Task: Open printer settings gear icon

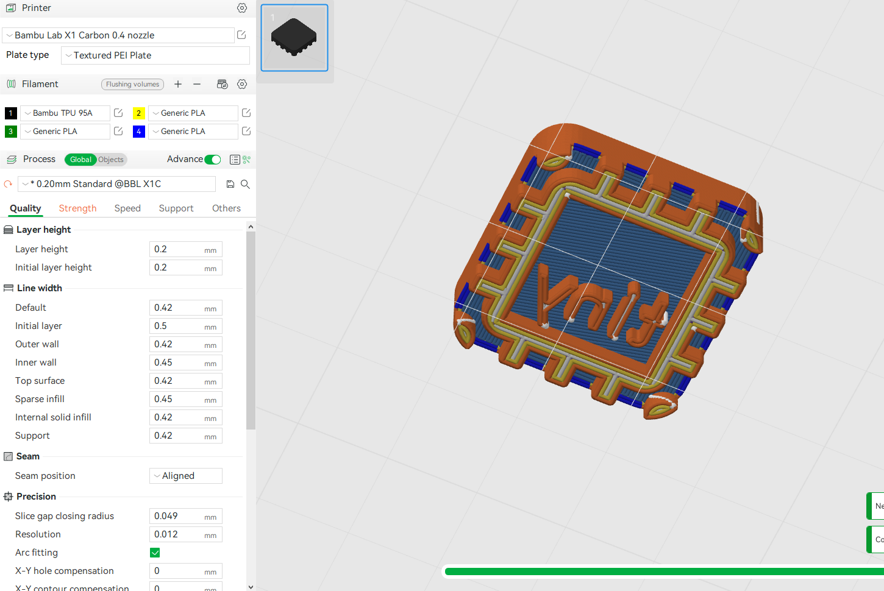Action: click(242, 8)
